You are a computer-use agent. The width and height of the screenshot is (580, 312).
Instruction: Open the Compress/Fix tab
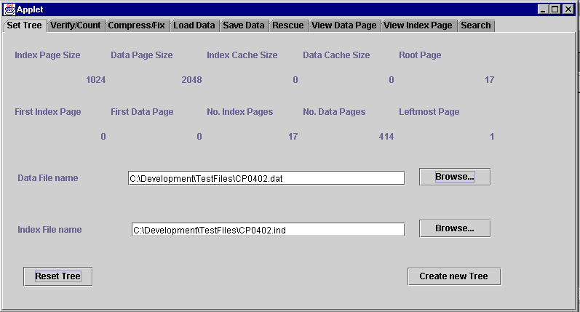(138, 25)
